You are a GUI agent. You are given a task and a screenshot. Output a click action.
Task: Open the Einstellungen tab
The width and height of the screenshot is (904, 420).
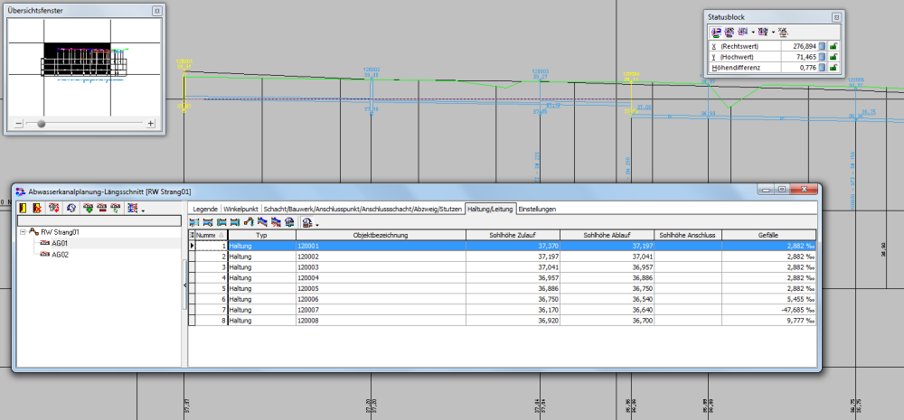click(x=536, y=209)
